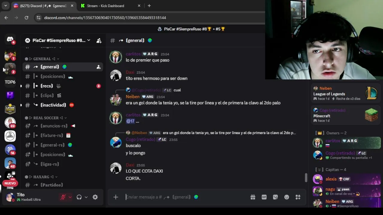This screenshot has height=215, width=383.
Task: Click the plus attachment button
Action: tap(116, 197)
